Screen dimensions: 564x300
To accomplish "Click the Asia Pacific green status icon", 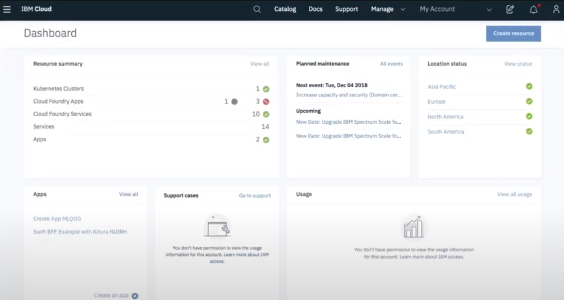I will tap(529, 86).
